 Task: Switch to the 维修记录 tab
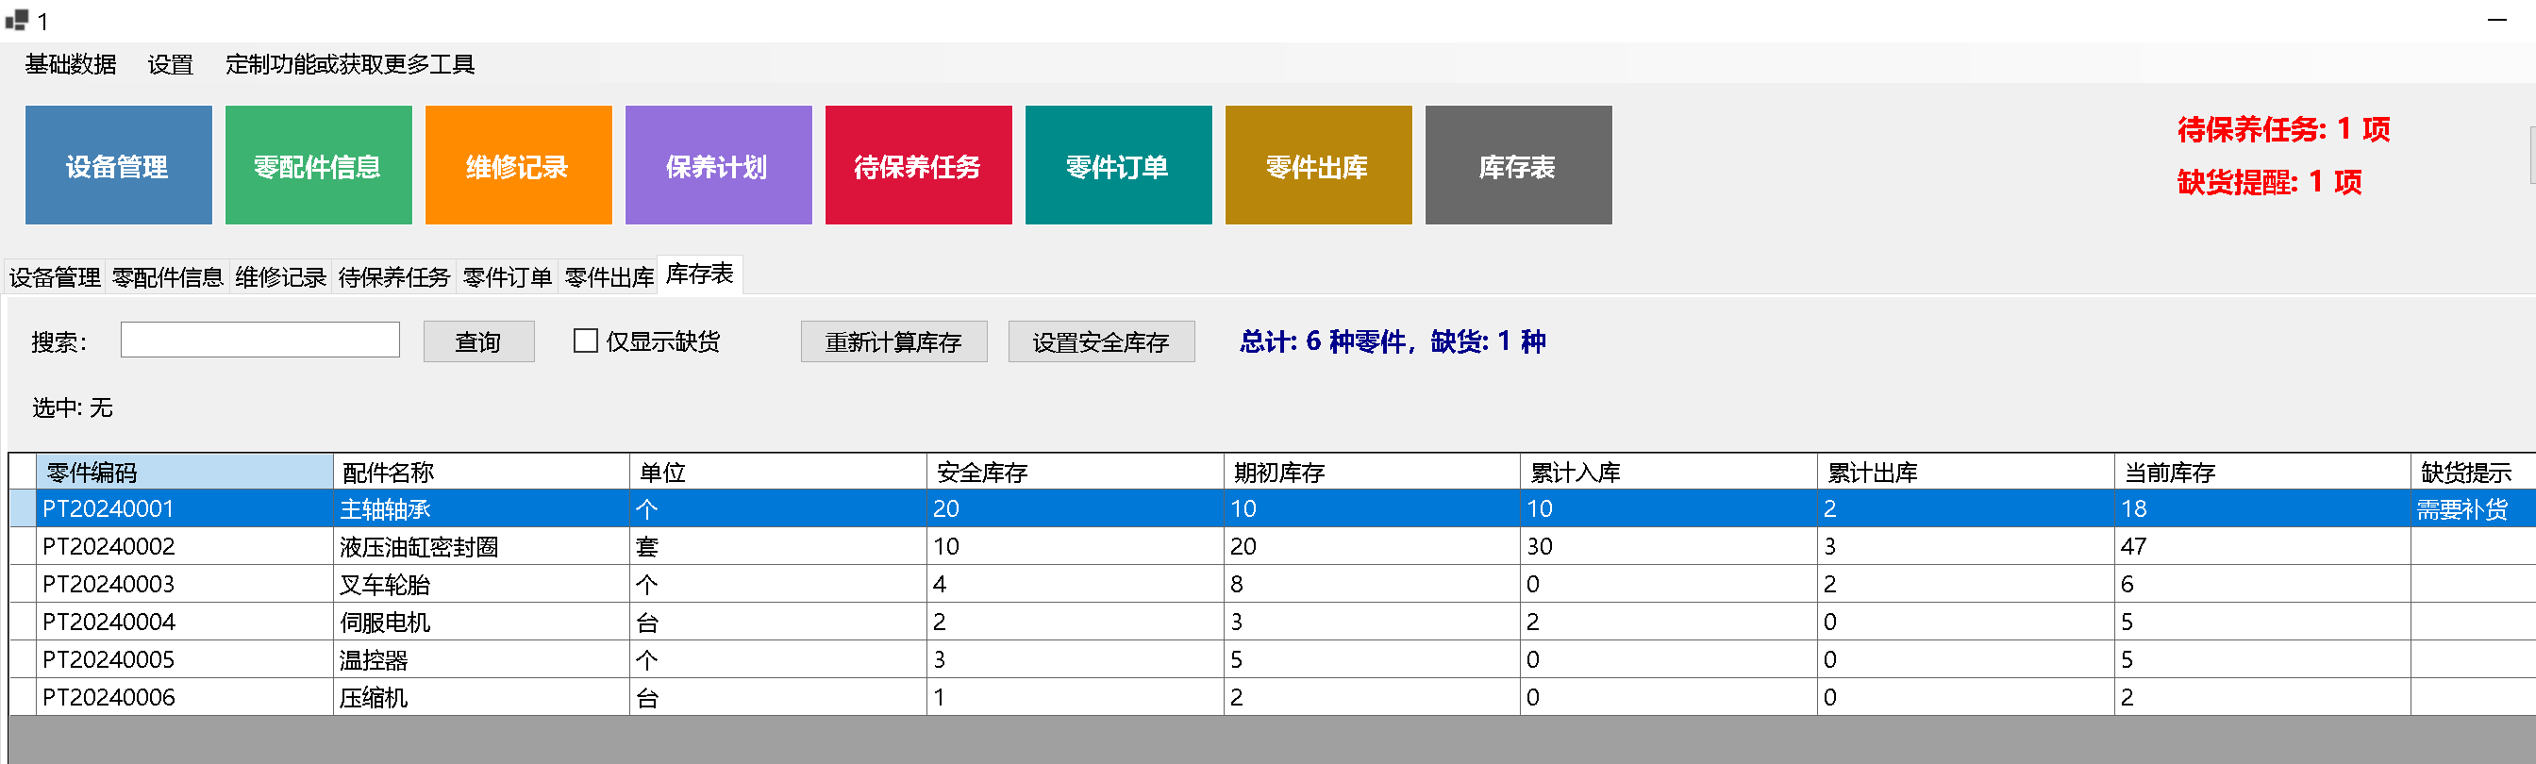point(280,277)
